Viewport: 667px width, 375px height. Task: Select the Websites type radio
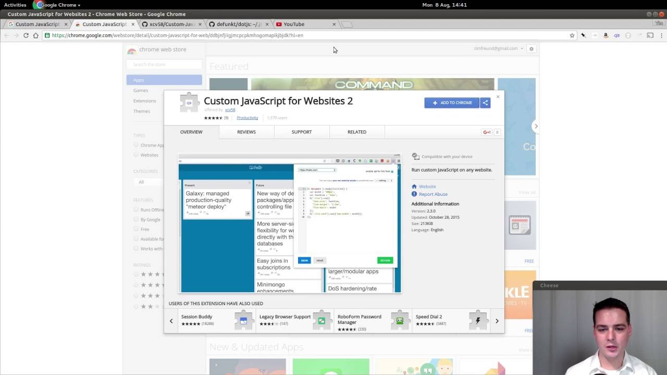pyautogui.click(x=136, y=155)
